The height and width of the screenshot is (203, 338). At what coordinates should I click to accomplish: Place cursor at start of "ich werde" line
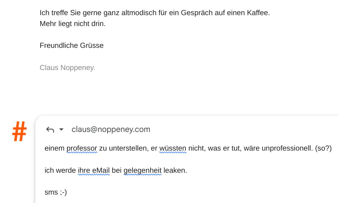45,171
